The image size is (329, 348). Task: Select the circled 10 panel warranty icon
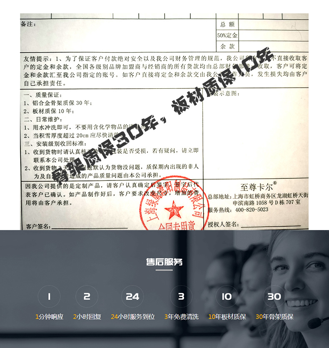[227, 296]
